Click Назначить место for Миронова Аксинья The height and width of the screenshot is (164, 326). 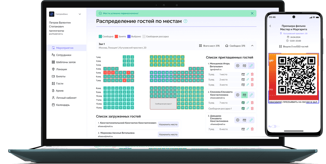click(168, 134)
